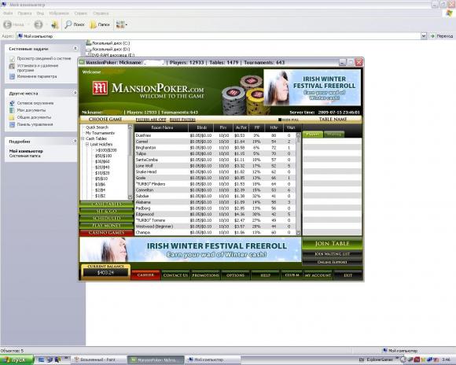This screenshot has width=456, height=365.
Task: Click the MansionPoker red M logo
Action: 100,88
